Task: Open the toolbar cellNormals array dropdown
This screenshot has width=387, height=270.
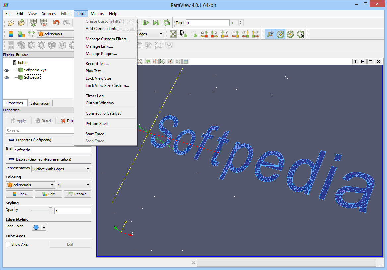Action: [x=55, y=34]
